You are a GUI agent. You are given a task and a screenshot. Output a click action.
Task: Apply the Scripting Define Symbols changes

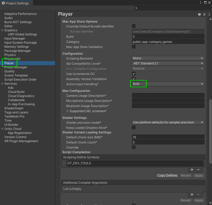point(199,175)
